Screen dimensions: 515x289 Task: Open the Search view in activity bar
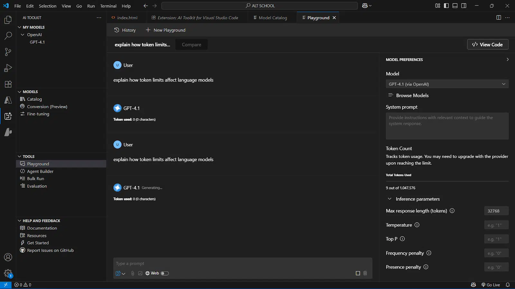tap(8, 36)
